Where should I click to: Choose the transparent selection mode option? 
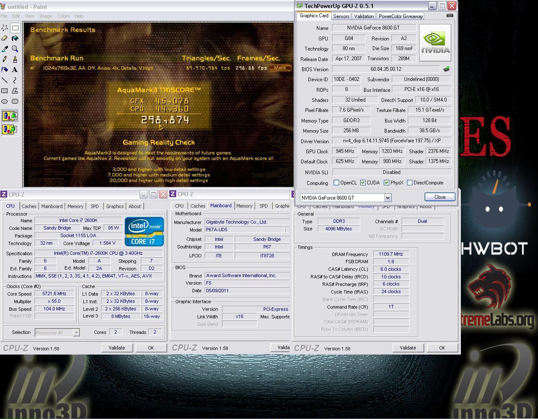pos(10,129)
